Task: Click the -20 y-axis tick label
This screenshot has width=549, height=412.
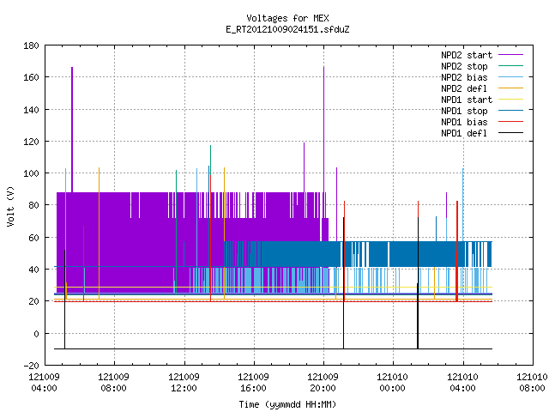Action: pyautogui.click(x=31, y=366)
